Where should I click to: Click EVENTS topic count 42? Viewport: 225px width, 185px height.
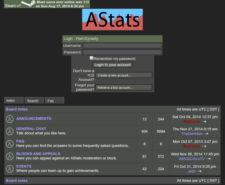click(x=145, y=169)
